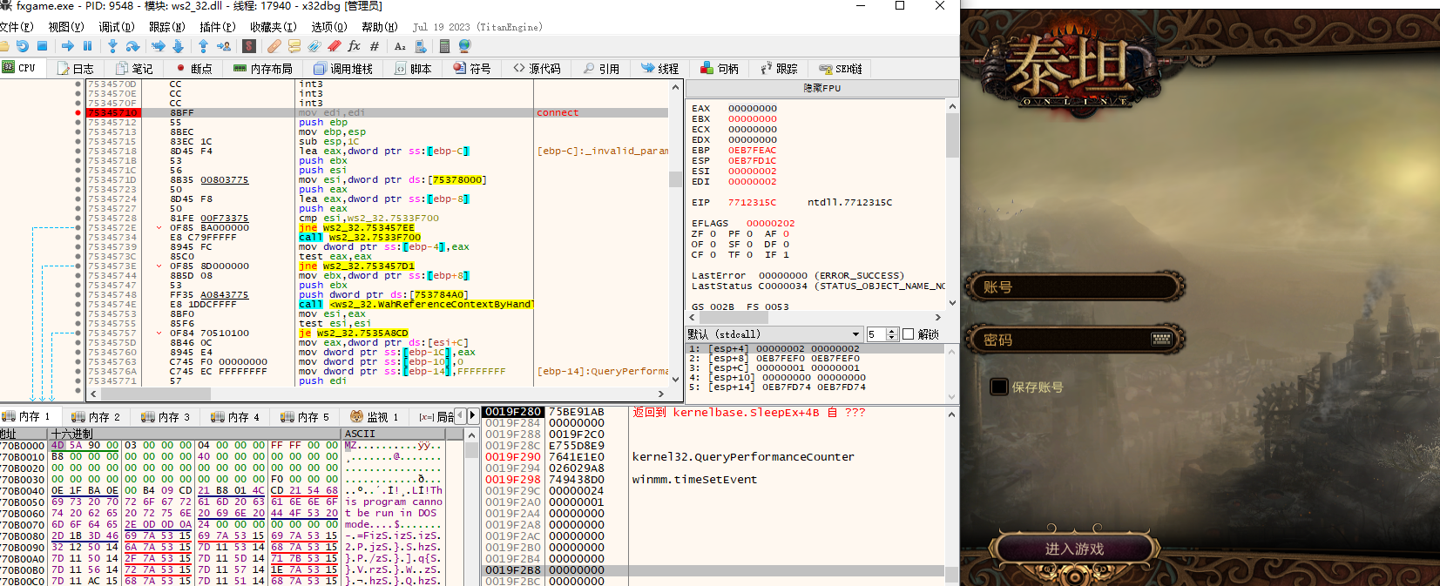The image size is (1440, 586).
Task: Open intermodular calls phone icon
Action: tap(421, 46)
